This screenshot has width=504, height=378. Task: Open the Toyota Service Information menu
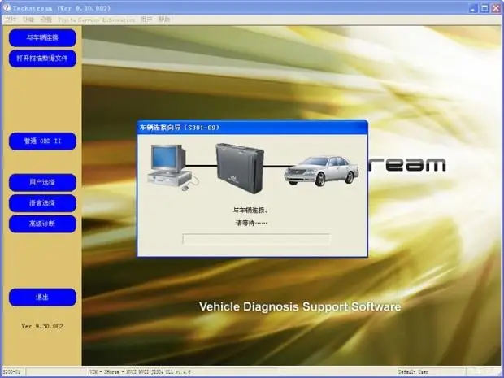[x=97, y=20]
